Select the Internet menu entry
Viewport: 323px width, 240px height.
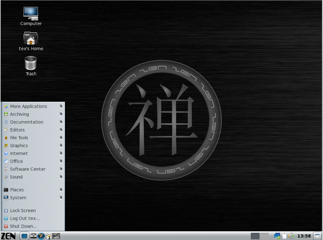tap(34, 153)
